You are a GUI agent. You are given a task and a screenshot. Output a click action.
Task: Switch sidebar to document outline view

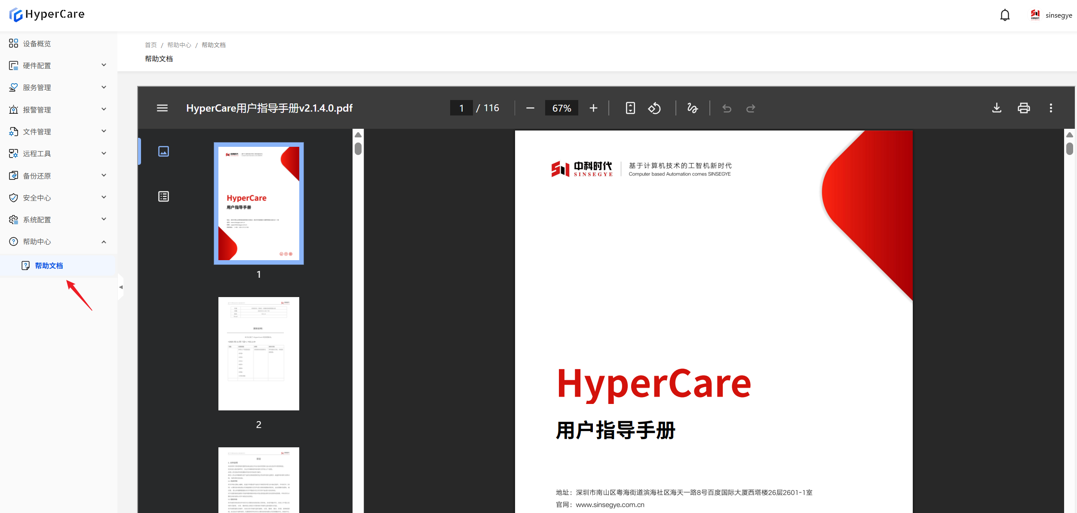pyautogui.click(x=163, y=197)
